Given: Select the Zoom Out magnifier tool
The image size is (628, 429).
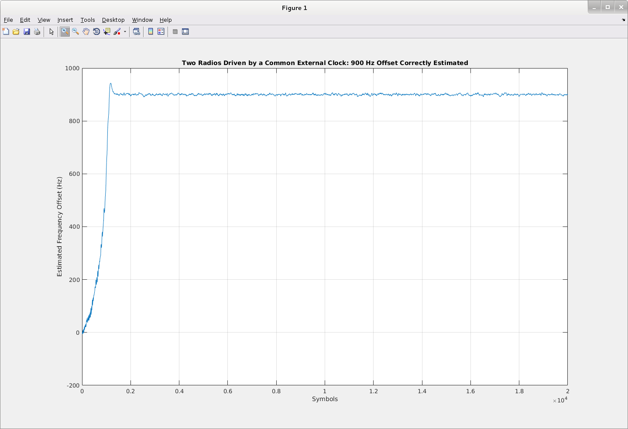Looking at the screenshot, I should pos(75,31).
